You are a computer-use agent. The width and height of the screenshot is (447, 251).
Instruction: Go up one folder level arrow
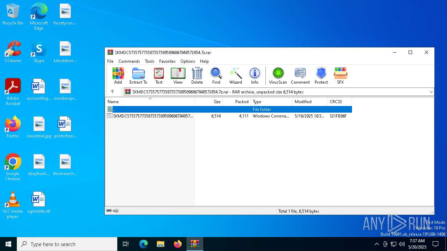112,92
